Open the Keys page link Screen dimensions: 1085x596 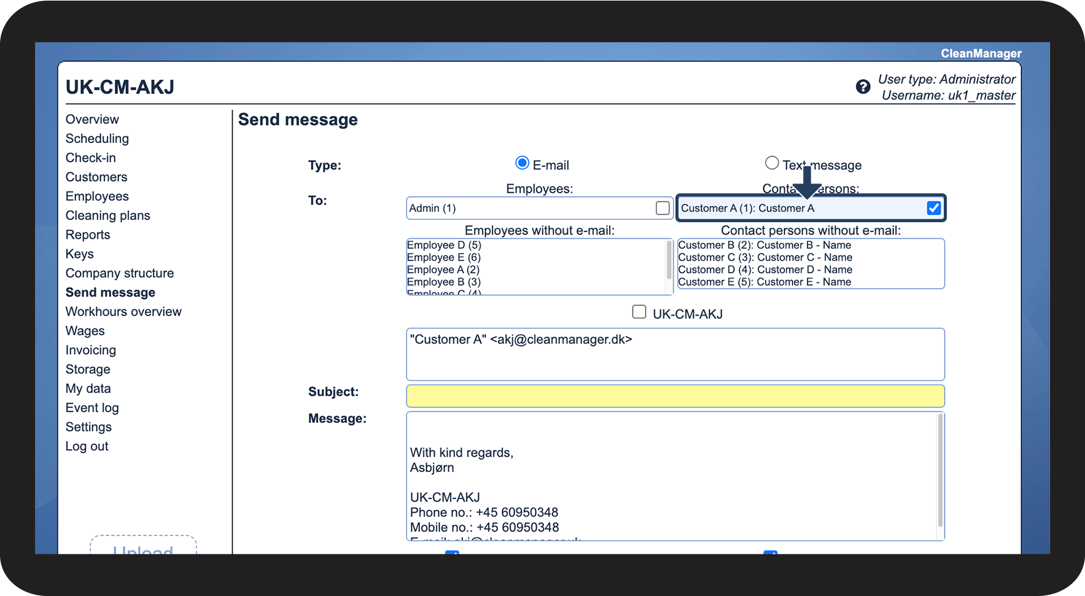coord(80,254)
